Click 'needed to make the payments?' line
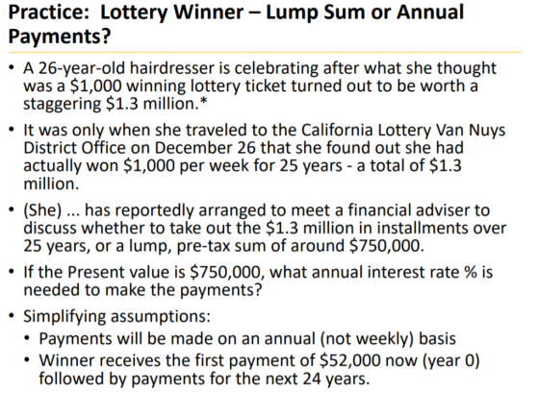The image size is (539, 416). (142, 290)
